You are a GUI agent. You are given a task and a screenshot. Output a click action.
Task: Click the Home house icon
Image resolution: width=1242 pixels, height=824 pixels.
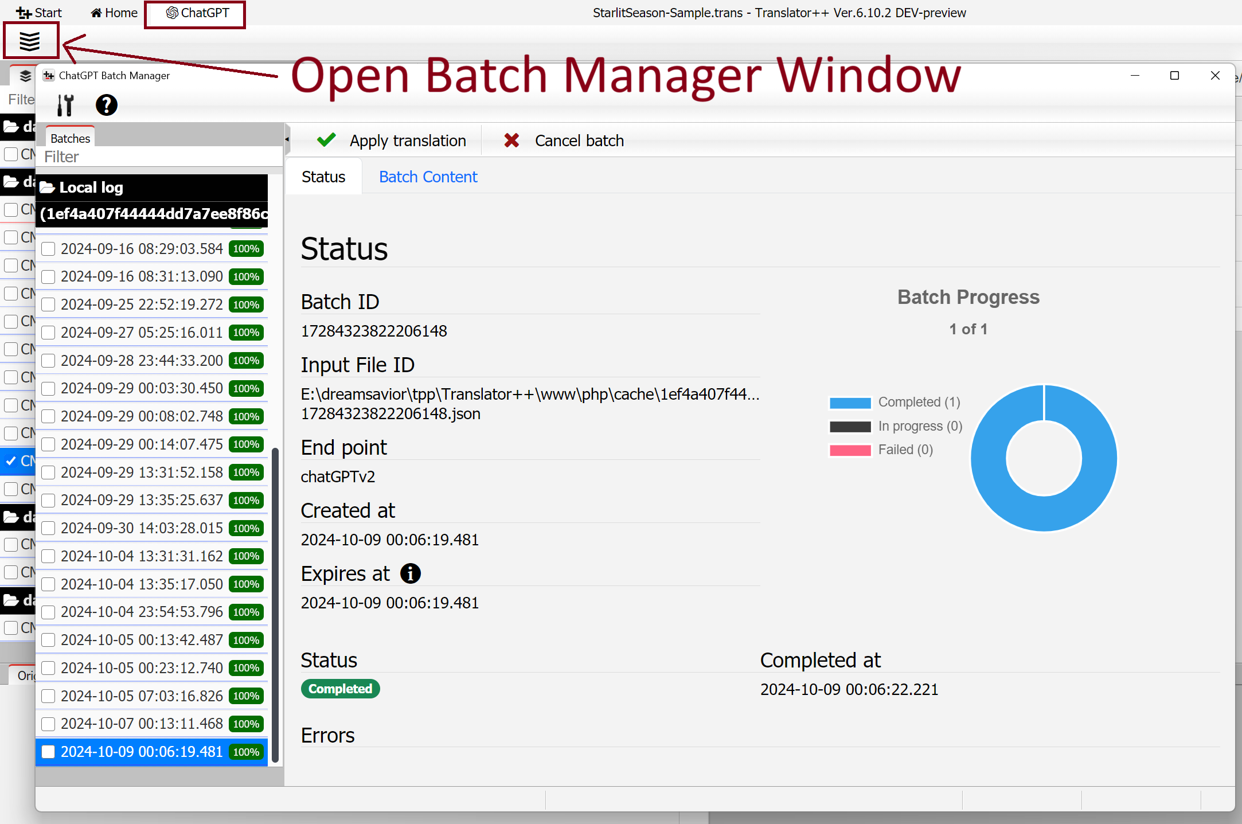coord(96,13)
